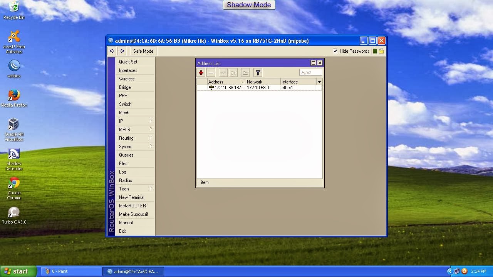Select Shadow Defender desktop icon
The width and height of the screenshot is (493, 277).
tap(14, 159)
